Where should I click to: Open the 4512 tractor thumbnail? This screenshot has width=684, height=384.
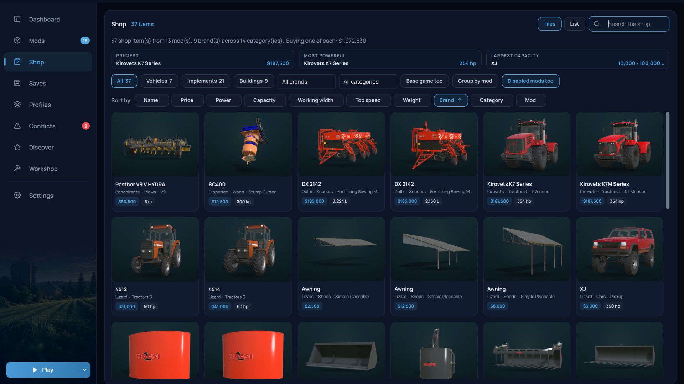click(x=155, y=249)
